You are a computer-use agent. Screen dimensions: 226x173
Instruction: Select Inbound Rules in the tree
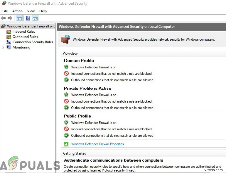coord(24,32)
